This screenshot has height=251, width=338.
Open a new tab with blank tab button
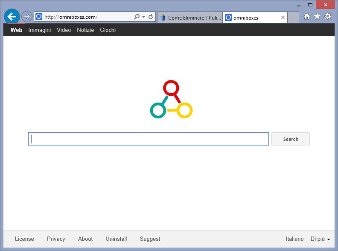(x=293, y=17)
